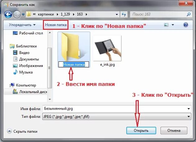Select "картинки" breadcrumb in address bar
Viewport: 196px width, 142px height.
point(46,14)
